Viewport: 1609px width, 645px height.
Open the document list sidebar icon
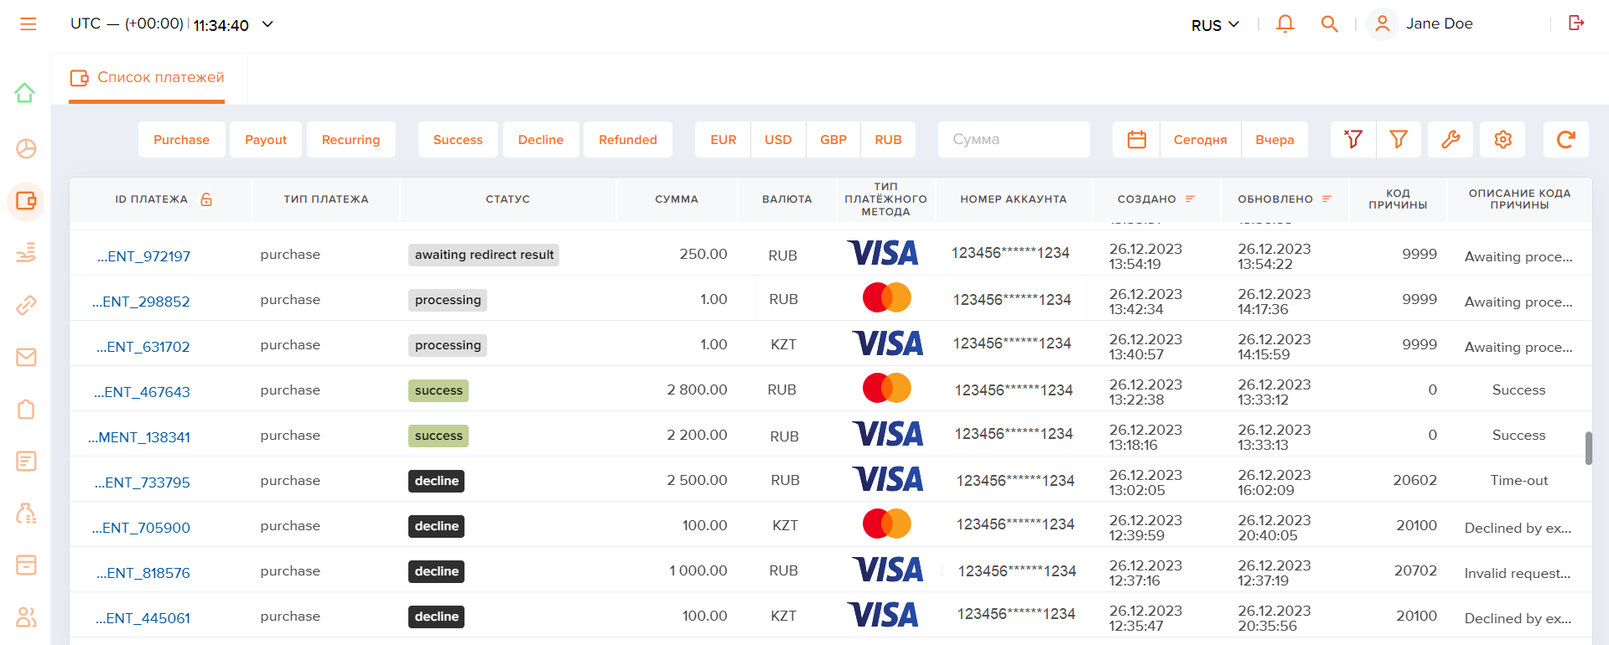26,461
